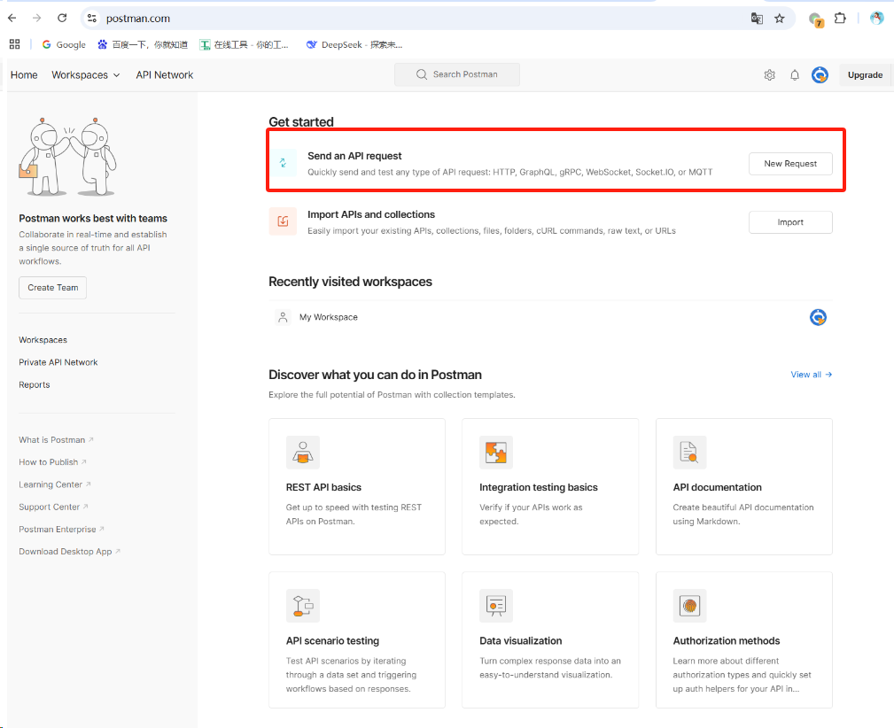Click the API scenario testing flow icon
The width and height of the screenshot is (894, 728).
click(x=303, y=606)
